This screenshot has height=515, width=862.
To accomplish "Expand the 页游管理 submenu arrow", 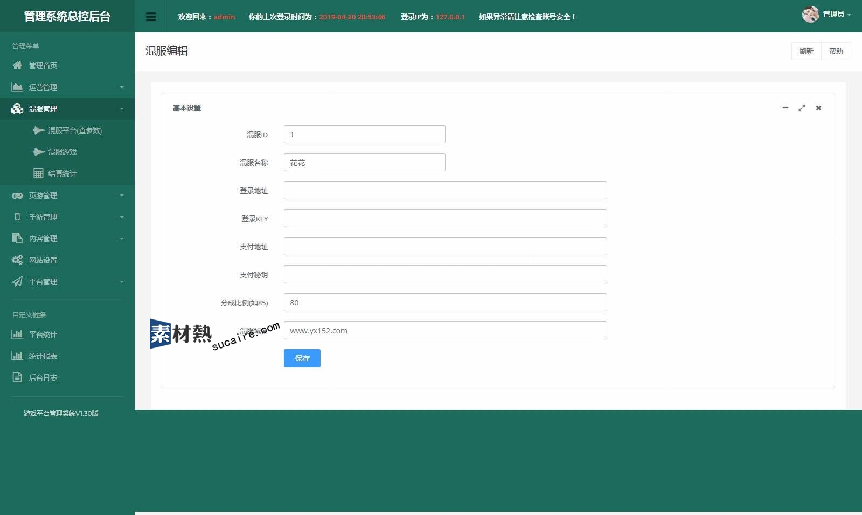I will [122, 196].
